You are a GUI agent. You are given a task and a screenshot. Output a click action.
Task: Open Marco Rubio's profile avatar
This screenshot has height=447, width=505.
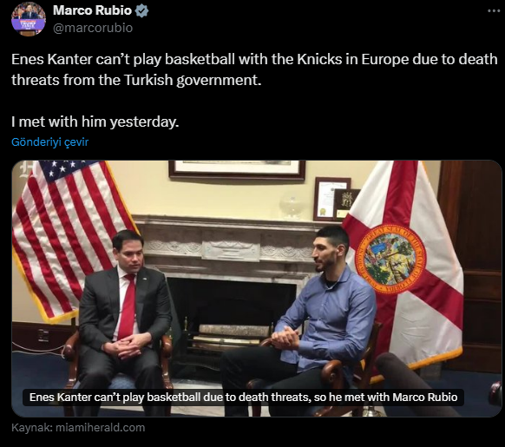click(x=29, y=19)
